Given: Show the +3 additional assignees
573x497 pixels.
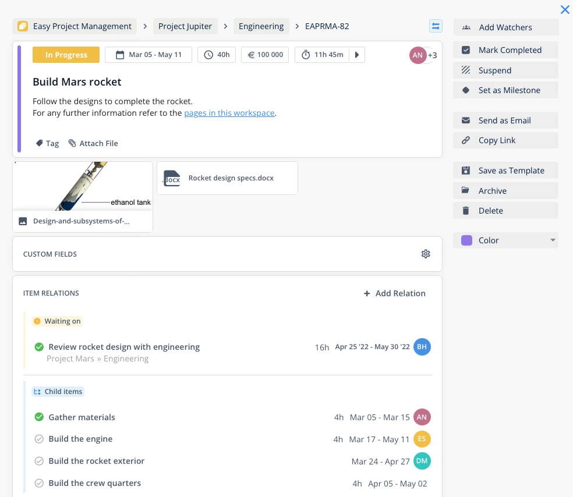Looking at the screenshot, I should click(432, 55).
